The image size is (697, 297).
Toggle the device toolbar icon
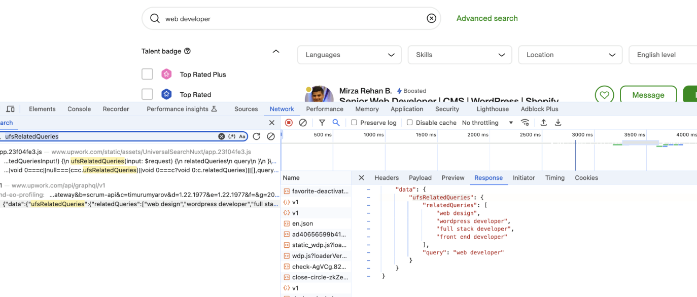10,109
